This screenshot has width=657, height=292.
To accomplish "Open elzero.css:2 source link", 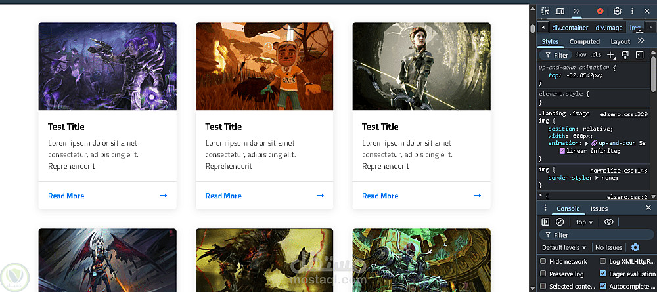I will tap(627, 197).
